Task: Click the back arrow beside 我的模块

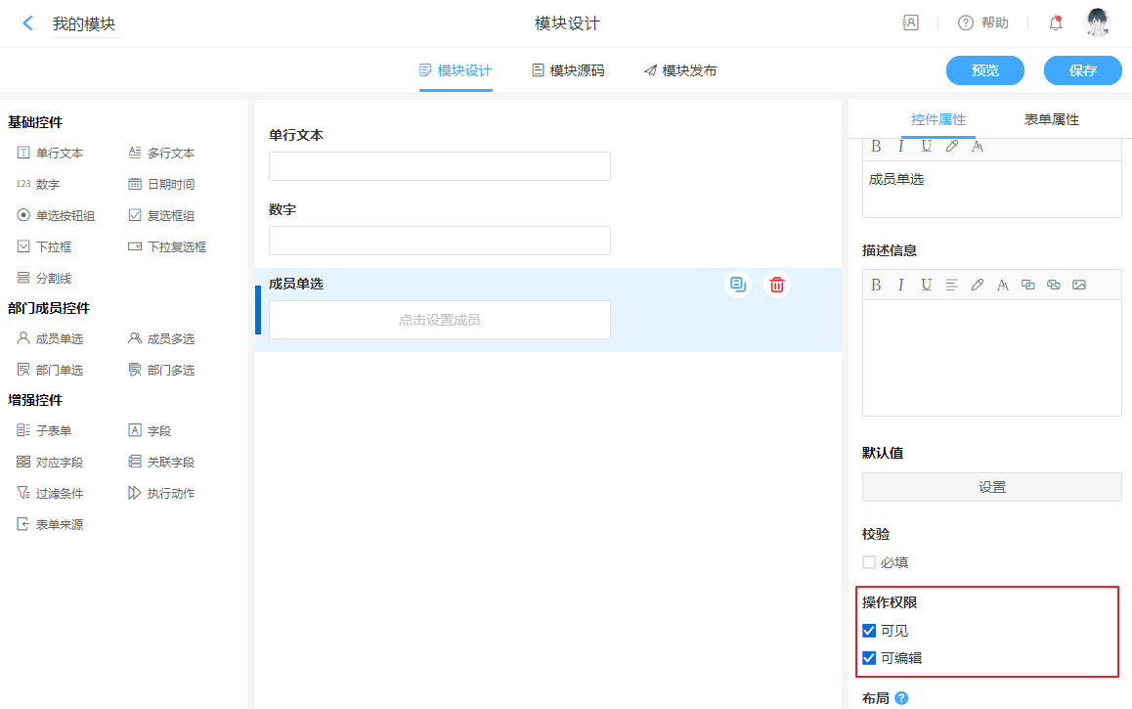Action: [27, 23]
